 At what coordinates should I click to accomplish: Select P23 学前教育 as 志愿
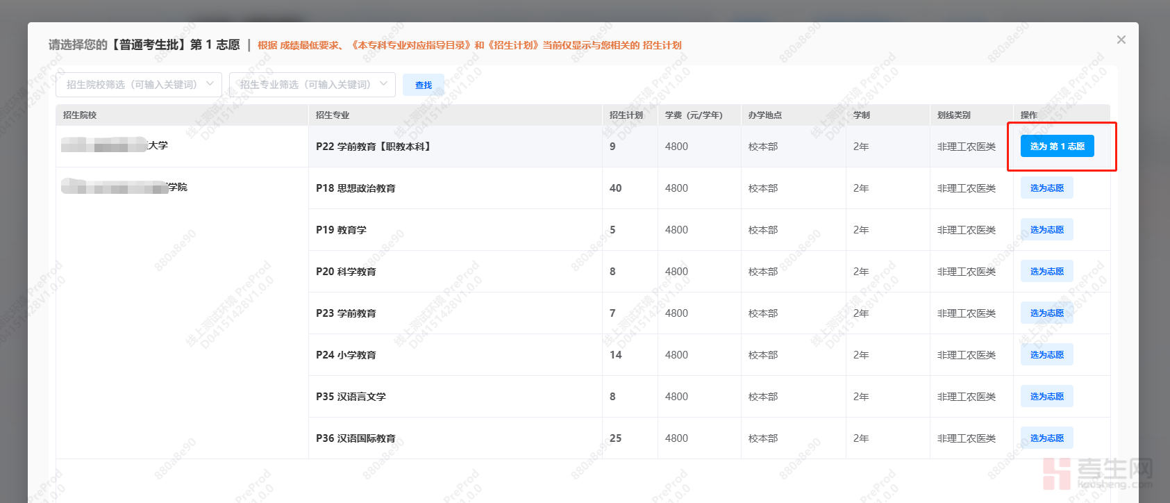[1046, 313]
